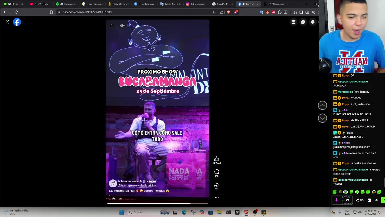The width and height of the screenshot is (385, 217).
Task: Mute the reel audio speaker icon
Action: pos(122,26)
